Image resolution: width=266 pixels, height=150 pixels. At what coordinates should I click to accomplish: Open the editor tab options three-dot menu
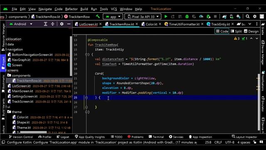coord(257,24)
